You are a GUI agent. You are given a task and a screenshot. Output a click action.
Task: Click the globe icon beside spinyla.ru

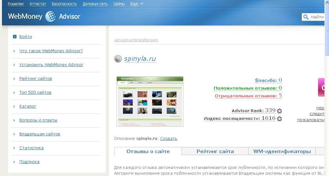pyautogui.click(x=118, y=59)
